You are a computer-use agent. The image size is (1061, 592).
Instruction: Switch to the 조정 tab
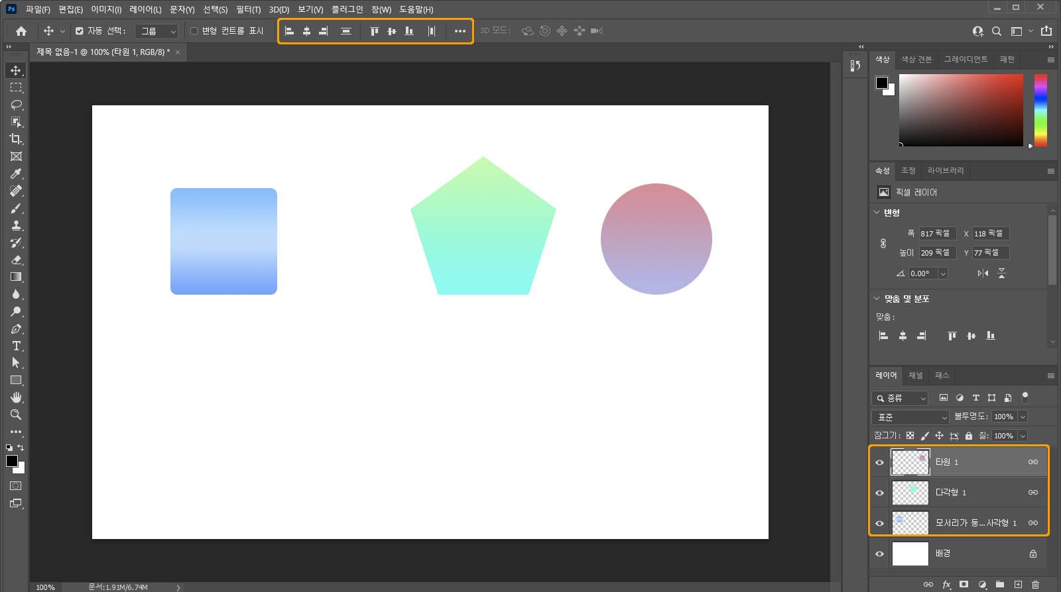click(908, 171)
